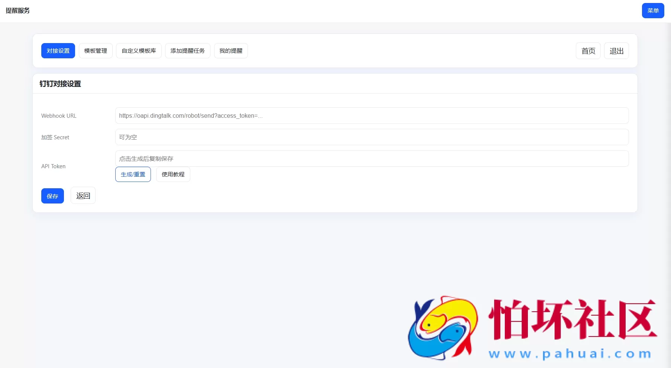Open the 模板管理 tab
This screenshot has width=671, height=368.
point(96,51)
